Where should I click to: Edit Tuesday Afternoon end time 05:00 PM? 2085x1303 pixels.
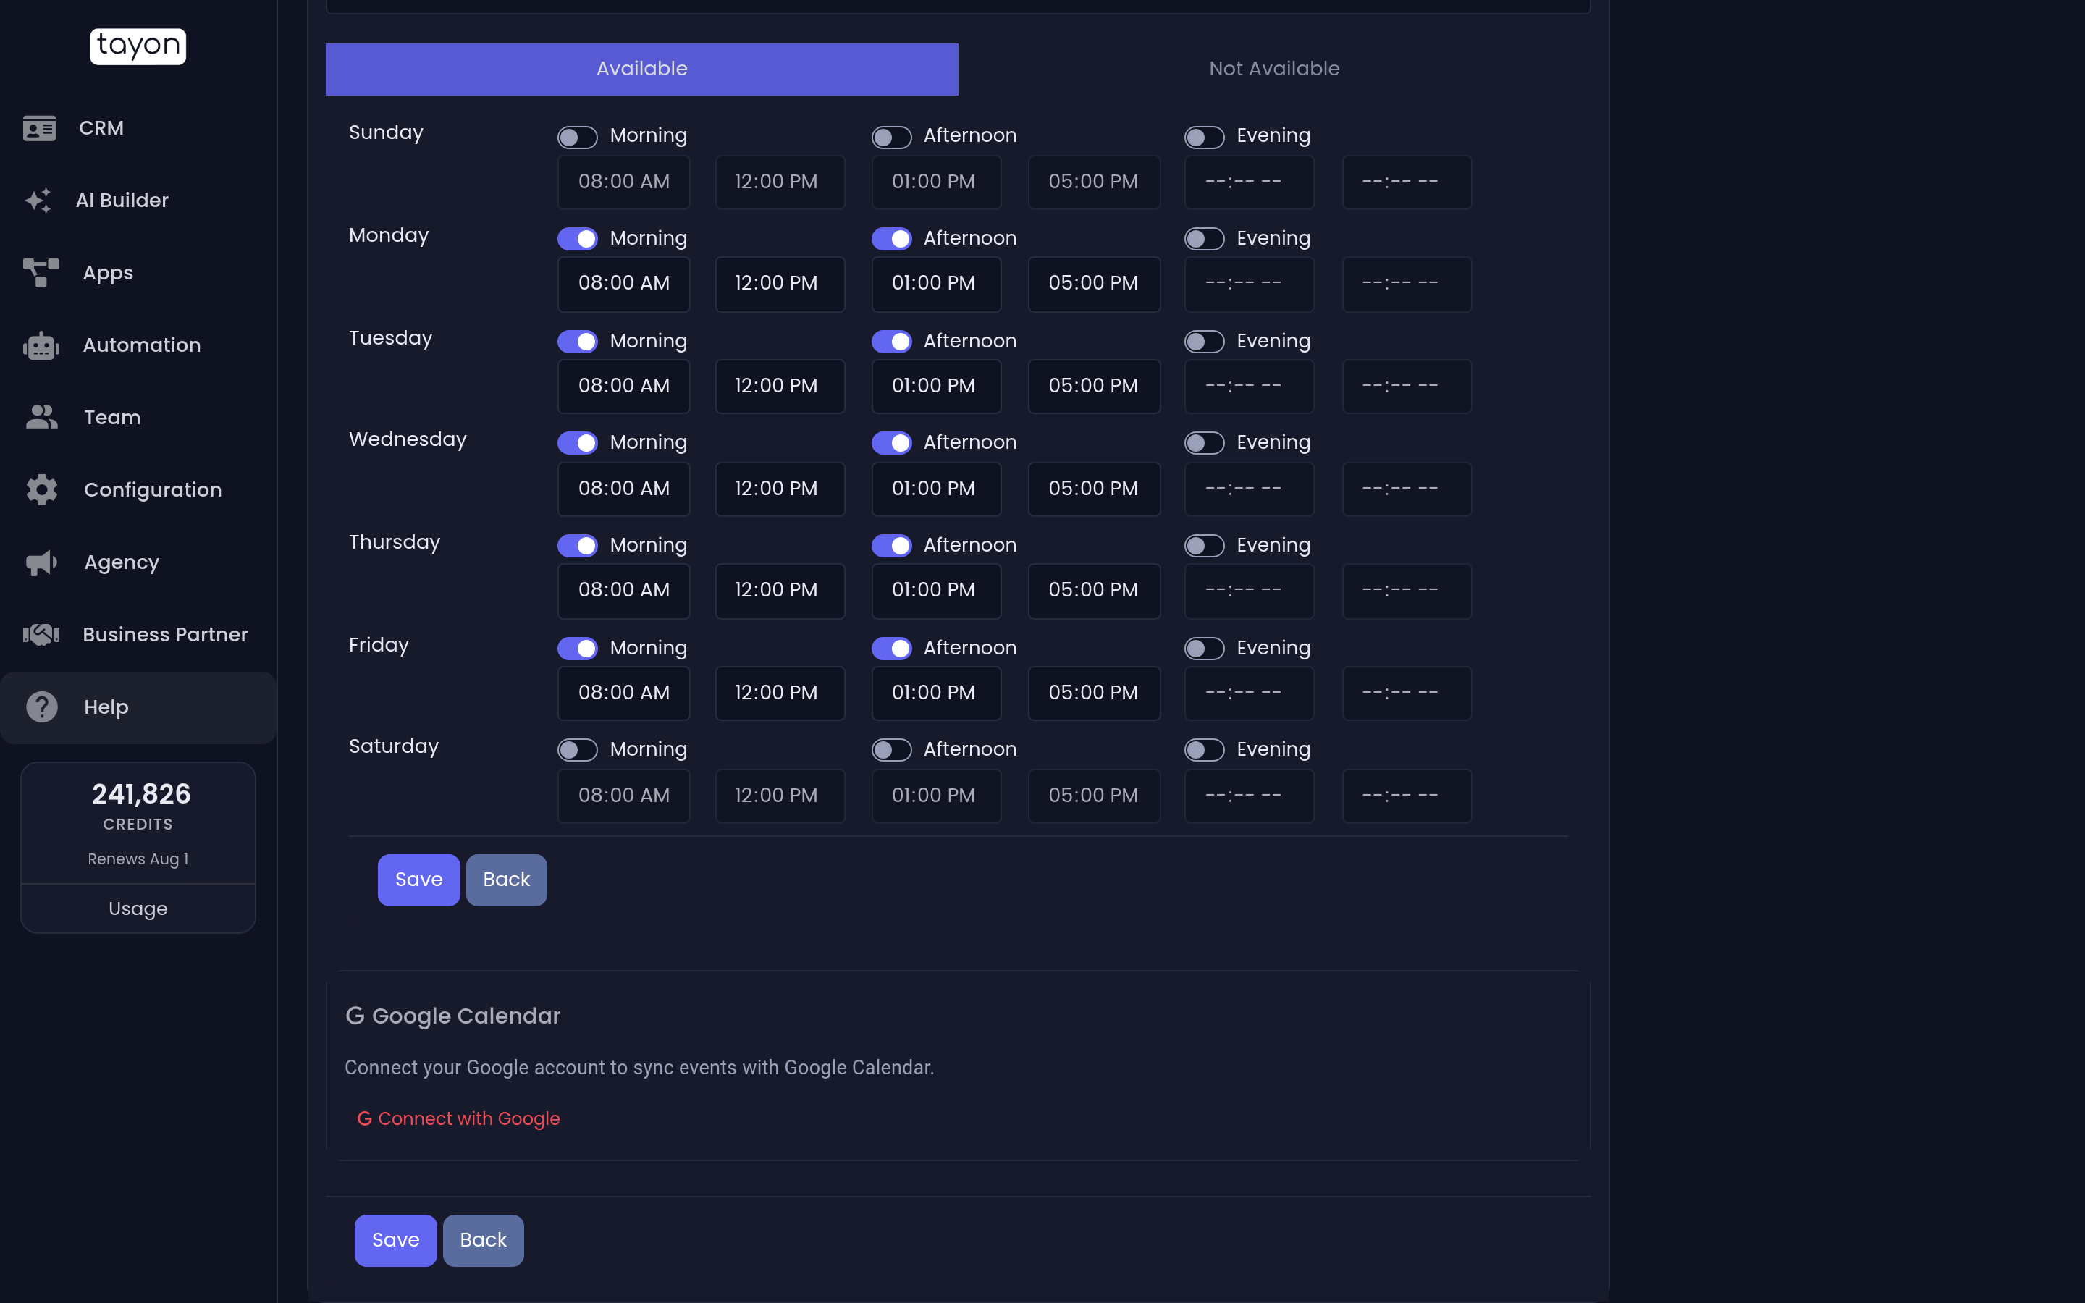pyautogui.click(x=1093, y=386)
